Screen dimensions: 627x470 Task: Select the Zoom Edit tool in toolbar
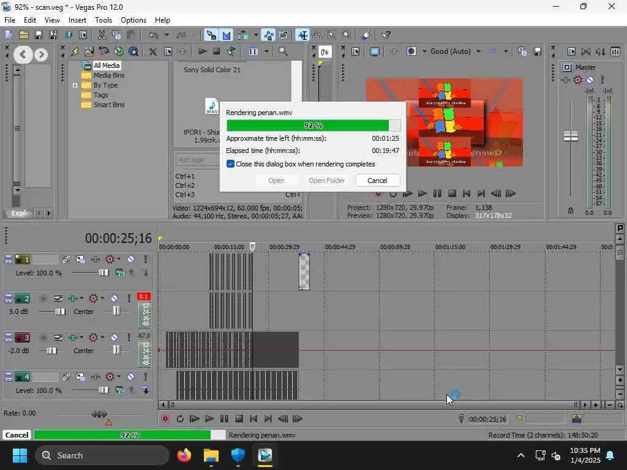pyautogui.click(x=347, y=35)
